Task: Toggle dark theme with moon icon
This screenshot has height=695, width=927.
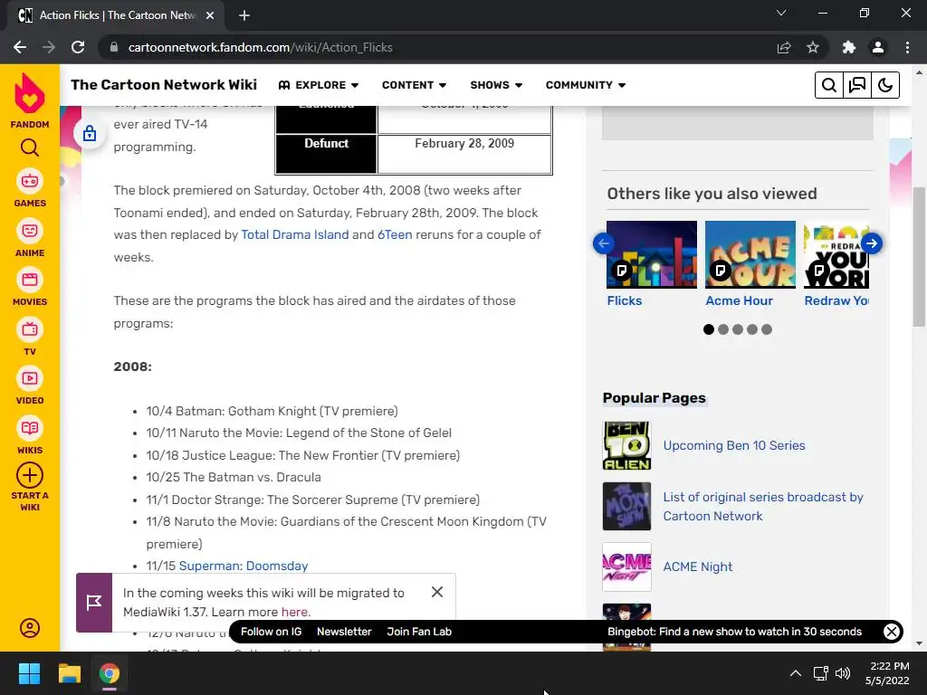Action: (885, 85)
